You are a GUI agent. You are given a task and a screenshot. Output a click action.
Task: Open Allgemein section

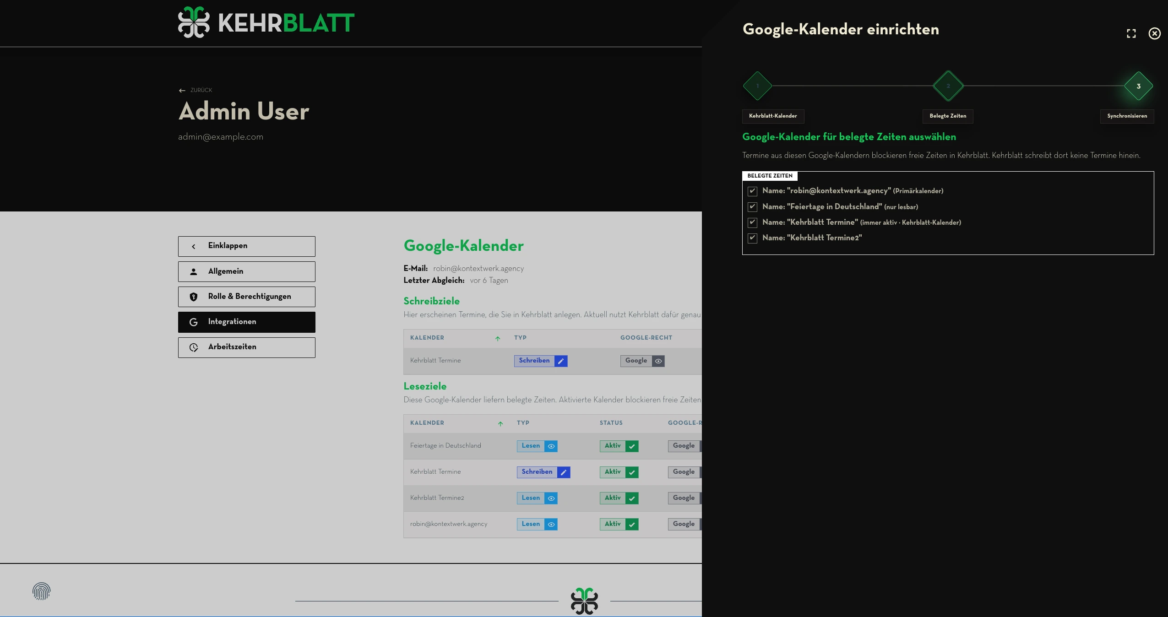(x=247, y=271)
